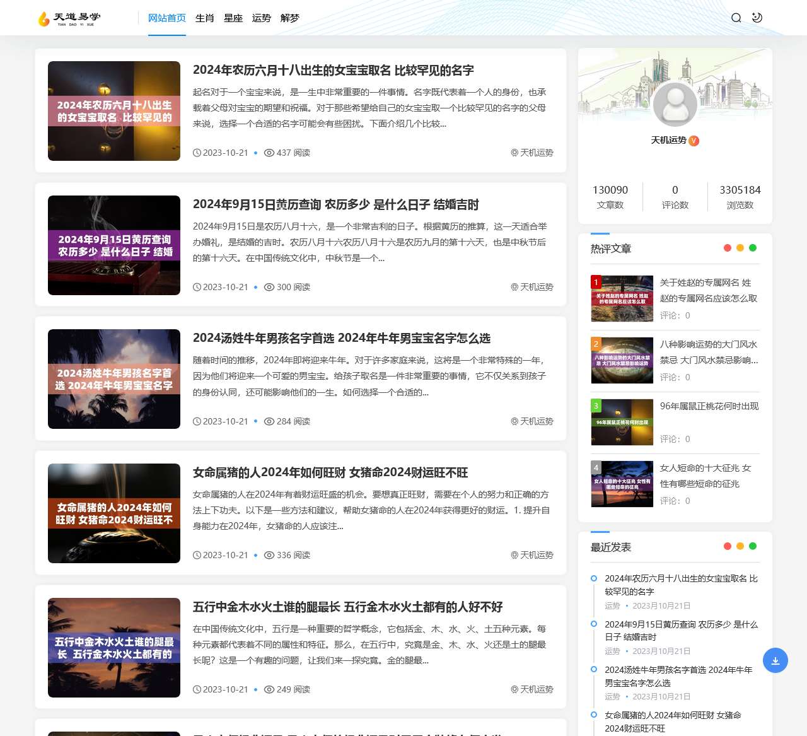Open the 星座 menu item
Screen dimensions: 807x736
coord(233,18)
